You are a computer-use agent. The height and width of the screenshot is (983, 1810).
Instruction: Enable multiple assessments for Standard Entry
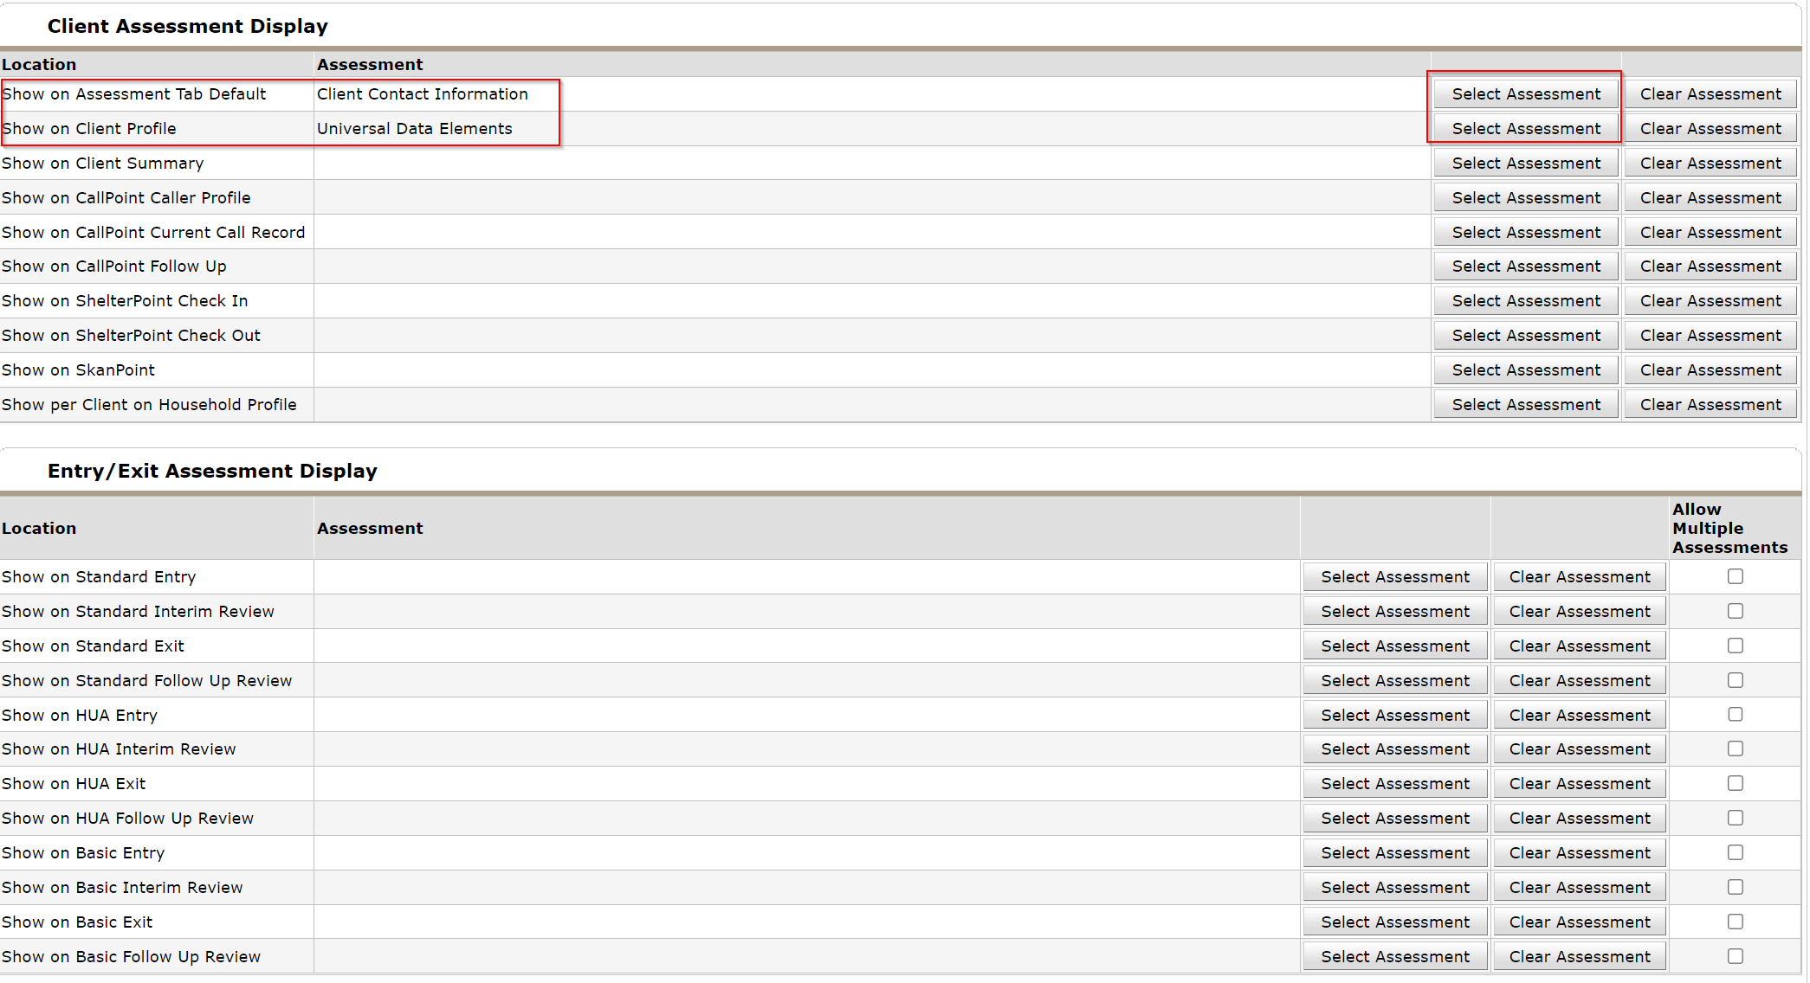[x=1735, y=576]
